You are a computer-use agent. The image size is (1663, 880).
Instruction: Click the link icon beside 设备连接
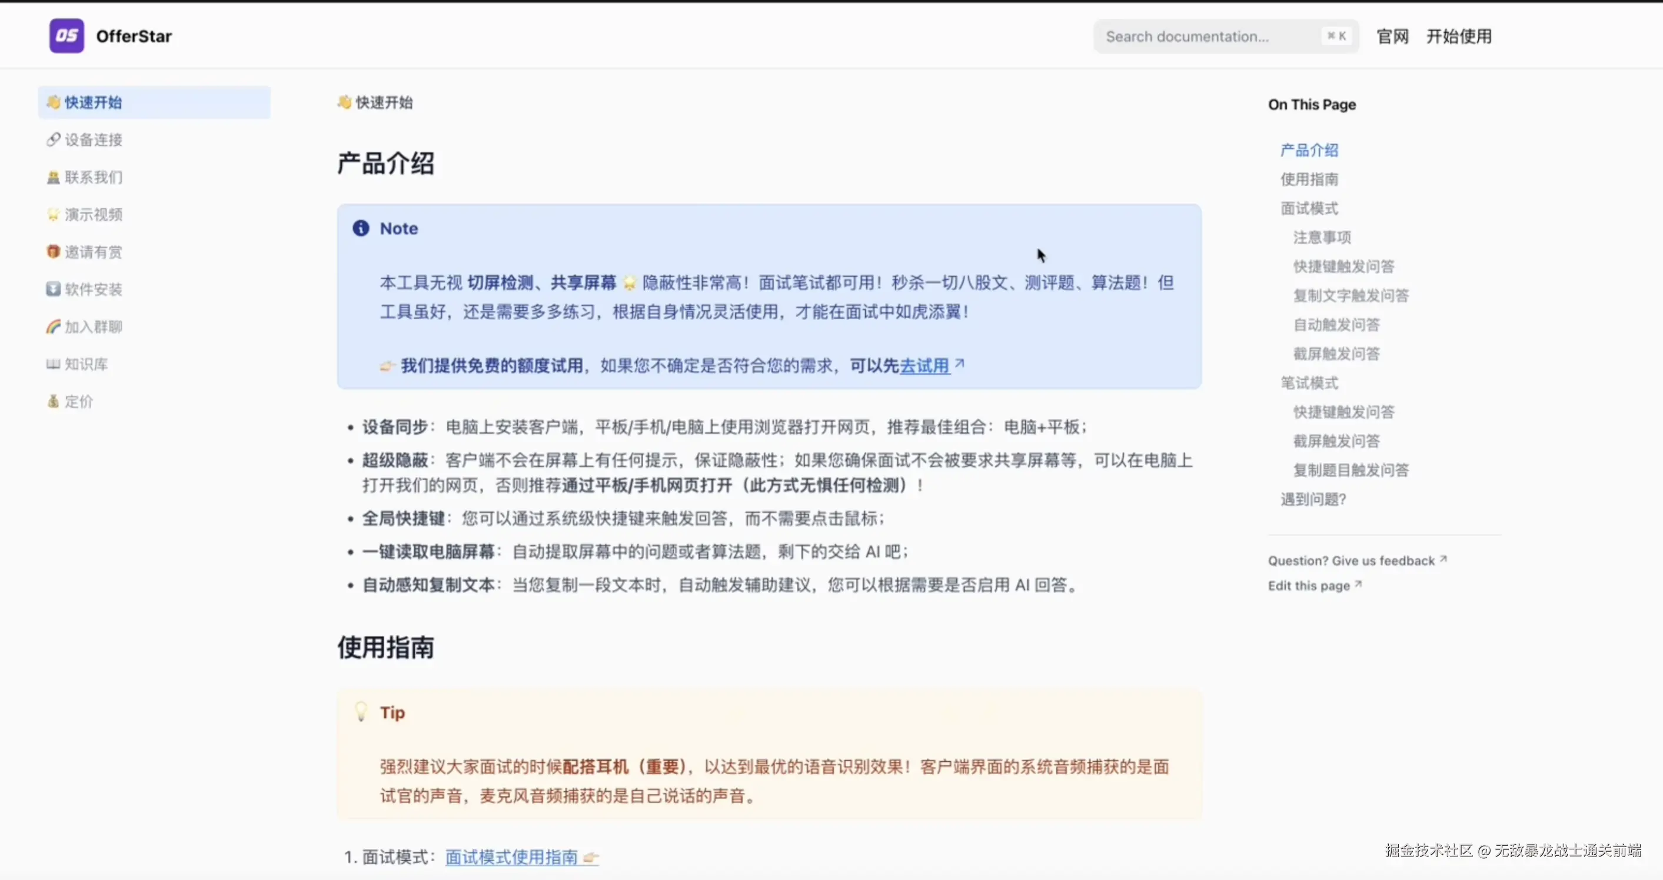53,139
